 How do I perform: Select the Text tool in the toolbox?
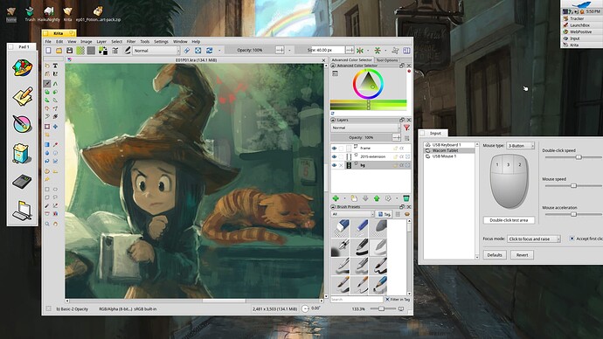tap(55, 66)
